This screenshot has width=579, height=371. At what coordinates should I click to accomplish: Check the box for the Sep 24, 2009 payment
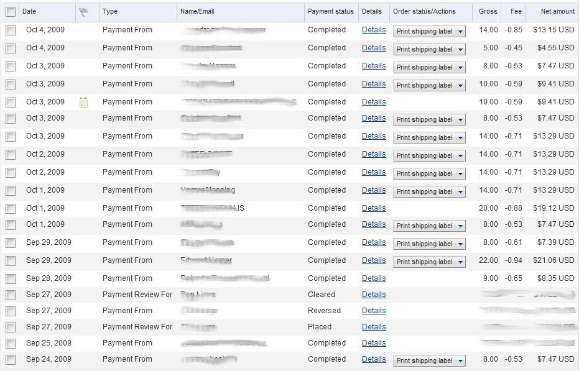point(11,359)
